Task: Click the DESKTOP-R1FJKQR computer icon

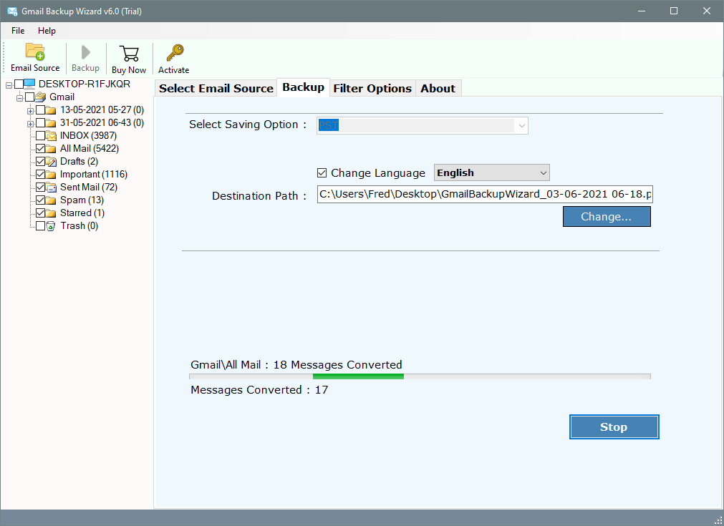Action: click(x=29, y=84)
